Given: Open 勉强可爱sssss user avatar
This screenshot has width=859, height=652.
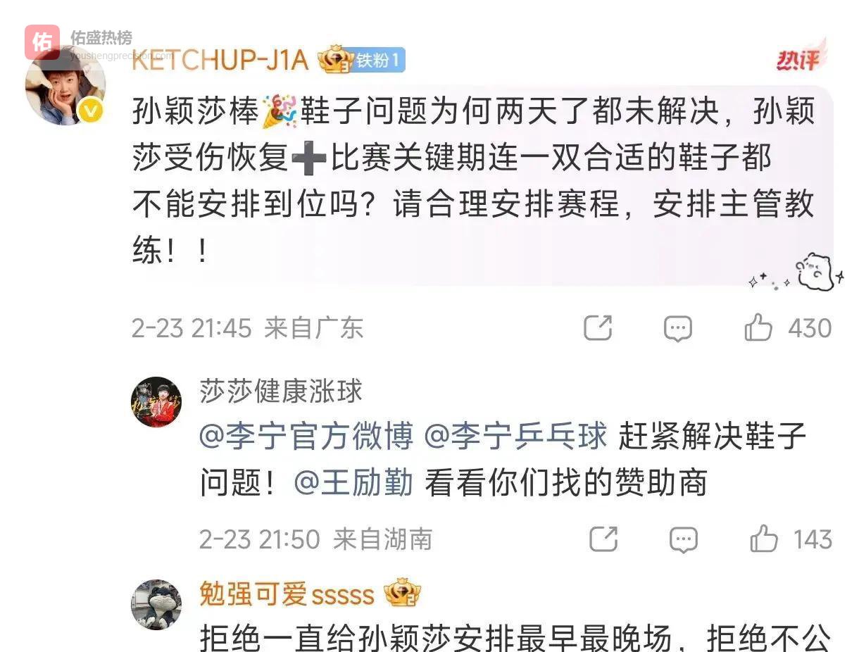Looking at the screenshot, I should tap(156, 605).
